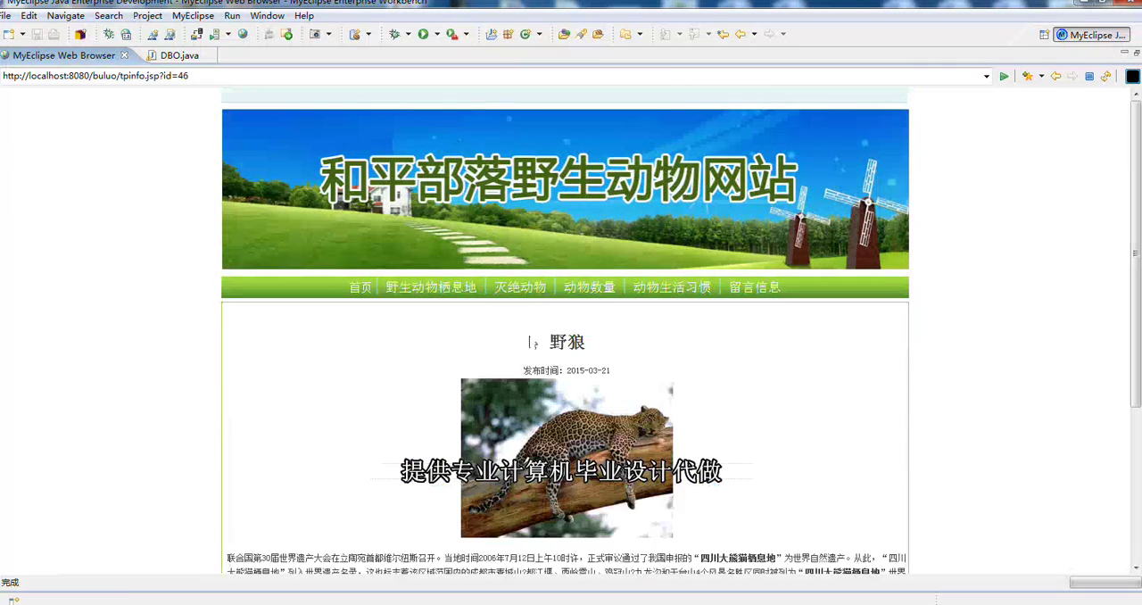Click the Save disk icon
The height and width of the screenshot is (605, 1142).
point(37,34)
